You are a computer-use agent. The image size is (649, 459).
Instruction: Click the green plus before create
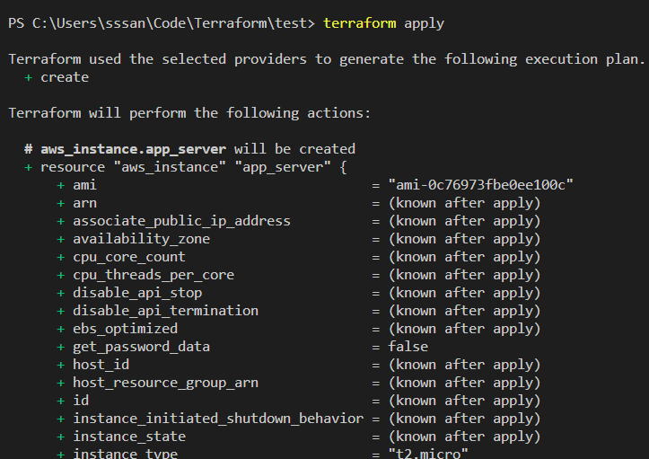29,77
